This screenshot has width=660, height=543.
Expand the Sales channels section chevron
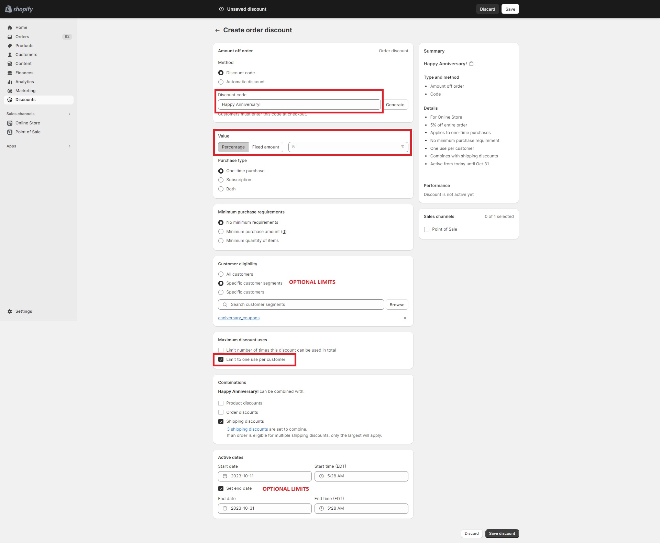point(69,114)
